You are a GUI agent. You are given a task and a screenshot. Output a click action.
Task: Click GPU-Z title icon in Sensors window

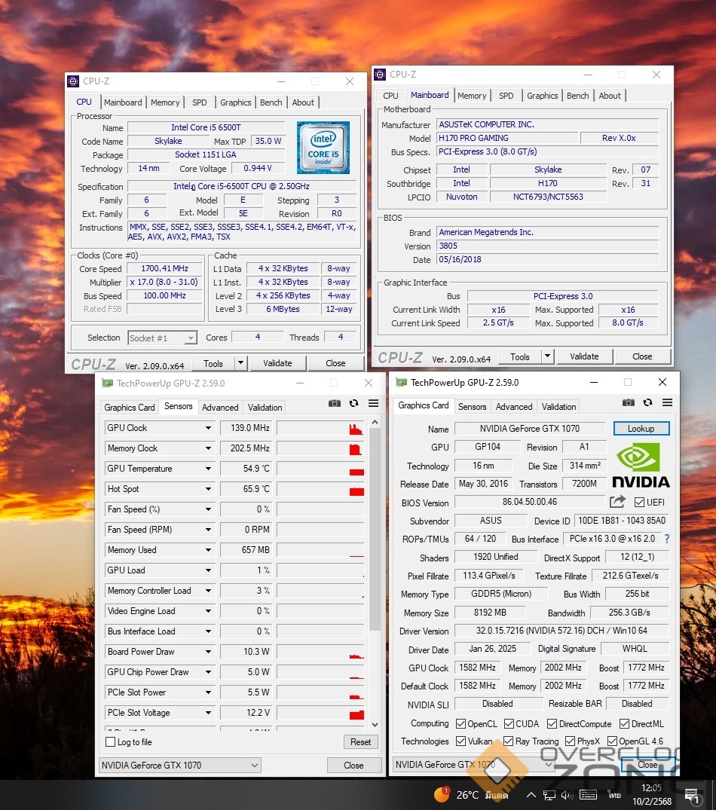[108, 384]
